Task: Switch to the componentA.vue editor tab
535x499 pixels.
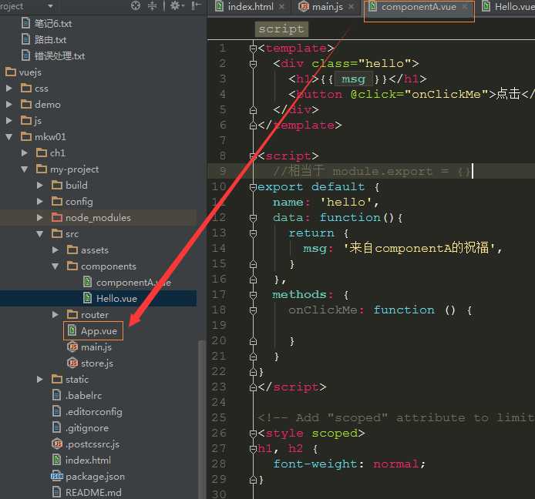Action: pyautogui.click(x=419, y=6)
